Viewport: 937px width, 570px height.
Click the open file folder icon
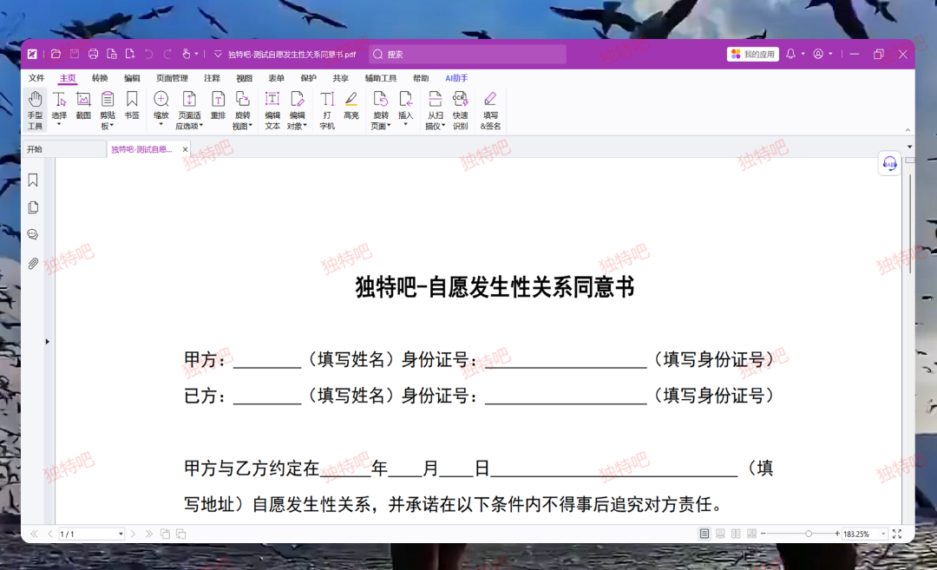(56, 55)
